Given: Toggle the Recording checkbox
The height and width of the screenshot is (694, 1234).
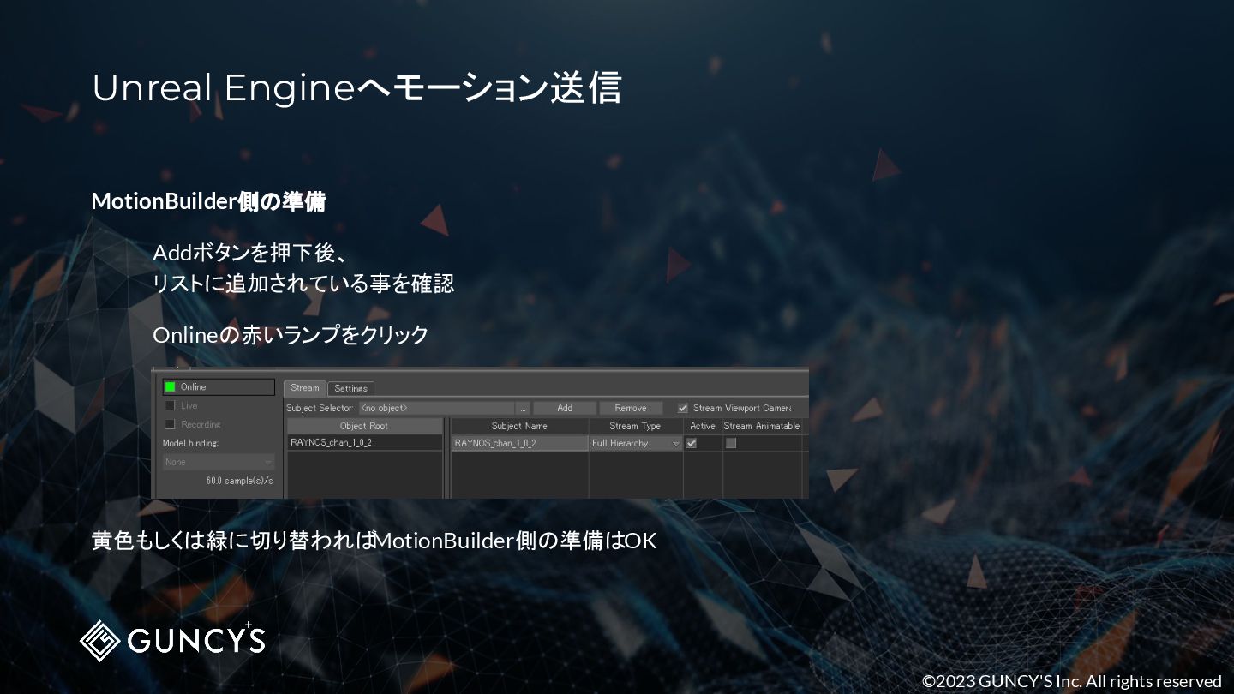Looking at the screenshot, I should (170, 424).
